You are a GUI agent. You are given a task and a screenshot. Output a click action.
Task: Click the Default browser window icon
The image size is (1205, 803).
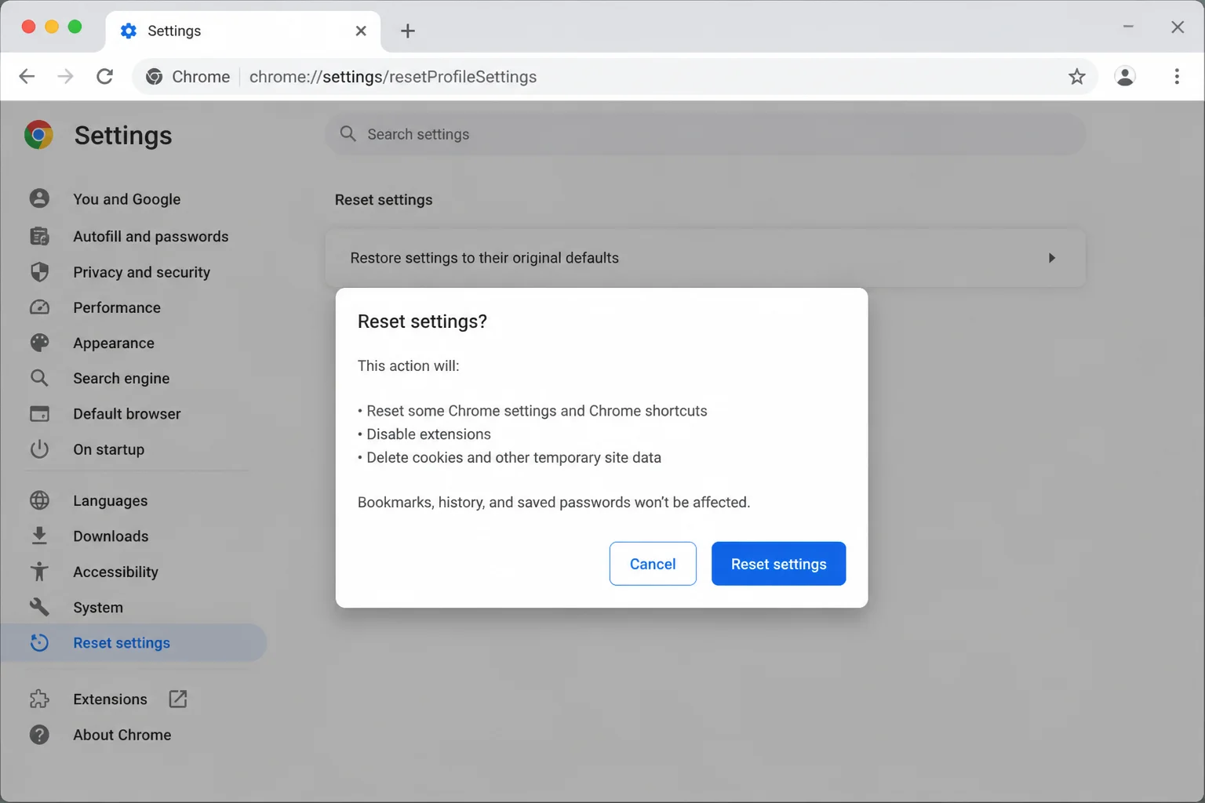[39, 413]
